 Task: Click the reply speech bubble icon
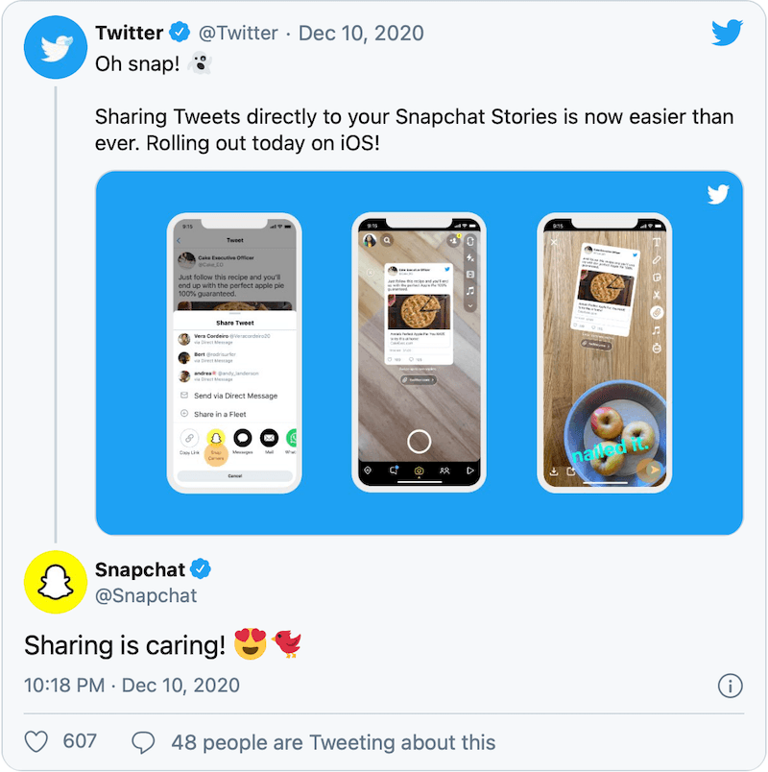coord(144,742)
